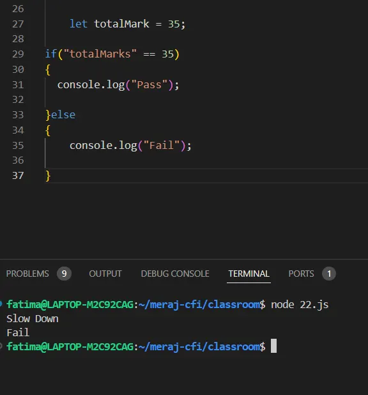Image resolution: width=368 pixels, height=395 pixels.
Task: Click the "Pass" string in console.log
Action: (x=149, y=84)
